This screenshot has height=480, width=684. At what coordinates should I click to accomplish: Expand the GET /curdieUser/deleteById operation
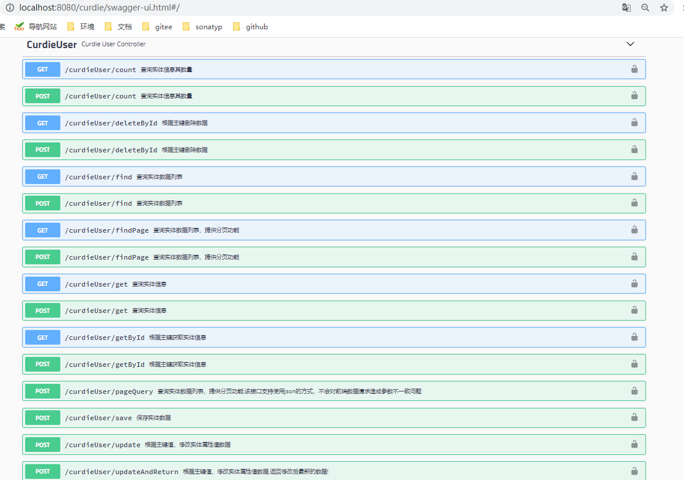click(334, 123)
